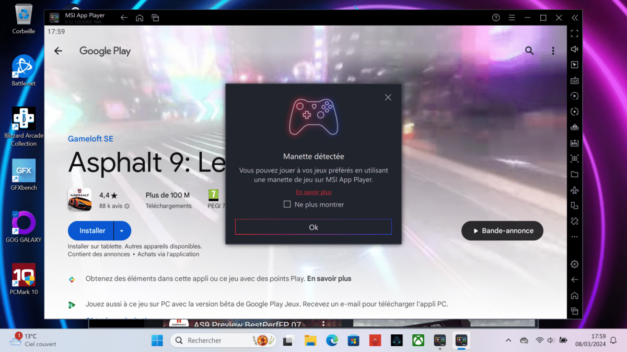Click the help question mark in title bar
The image size is (627, 352).
[x=496, y=18]
